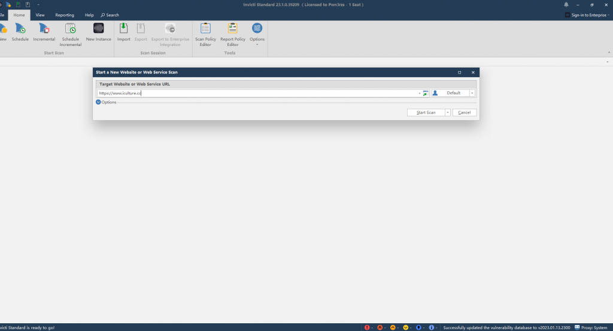Close the new scan dialog
Viewport: 613px width, 331px height.
(473, 72)
